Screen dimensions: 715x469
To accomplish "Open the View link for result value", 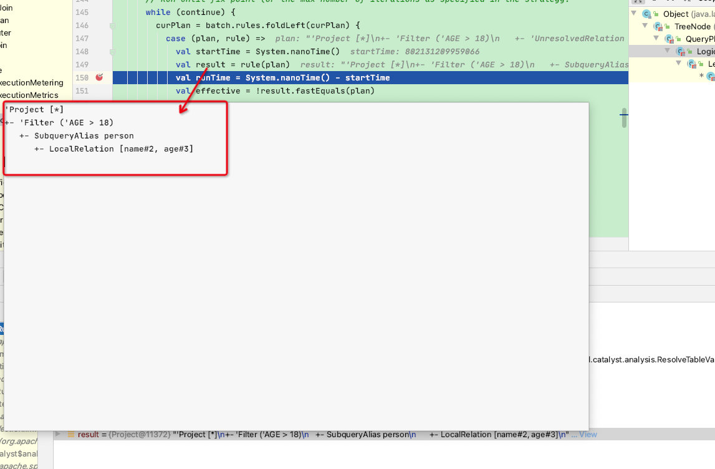I will tap(588, 434).
